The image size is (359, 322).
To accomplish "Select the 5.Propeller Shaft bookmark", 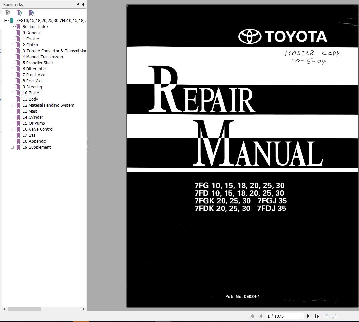I will tap(38, 63).
